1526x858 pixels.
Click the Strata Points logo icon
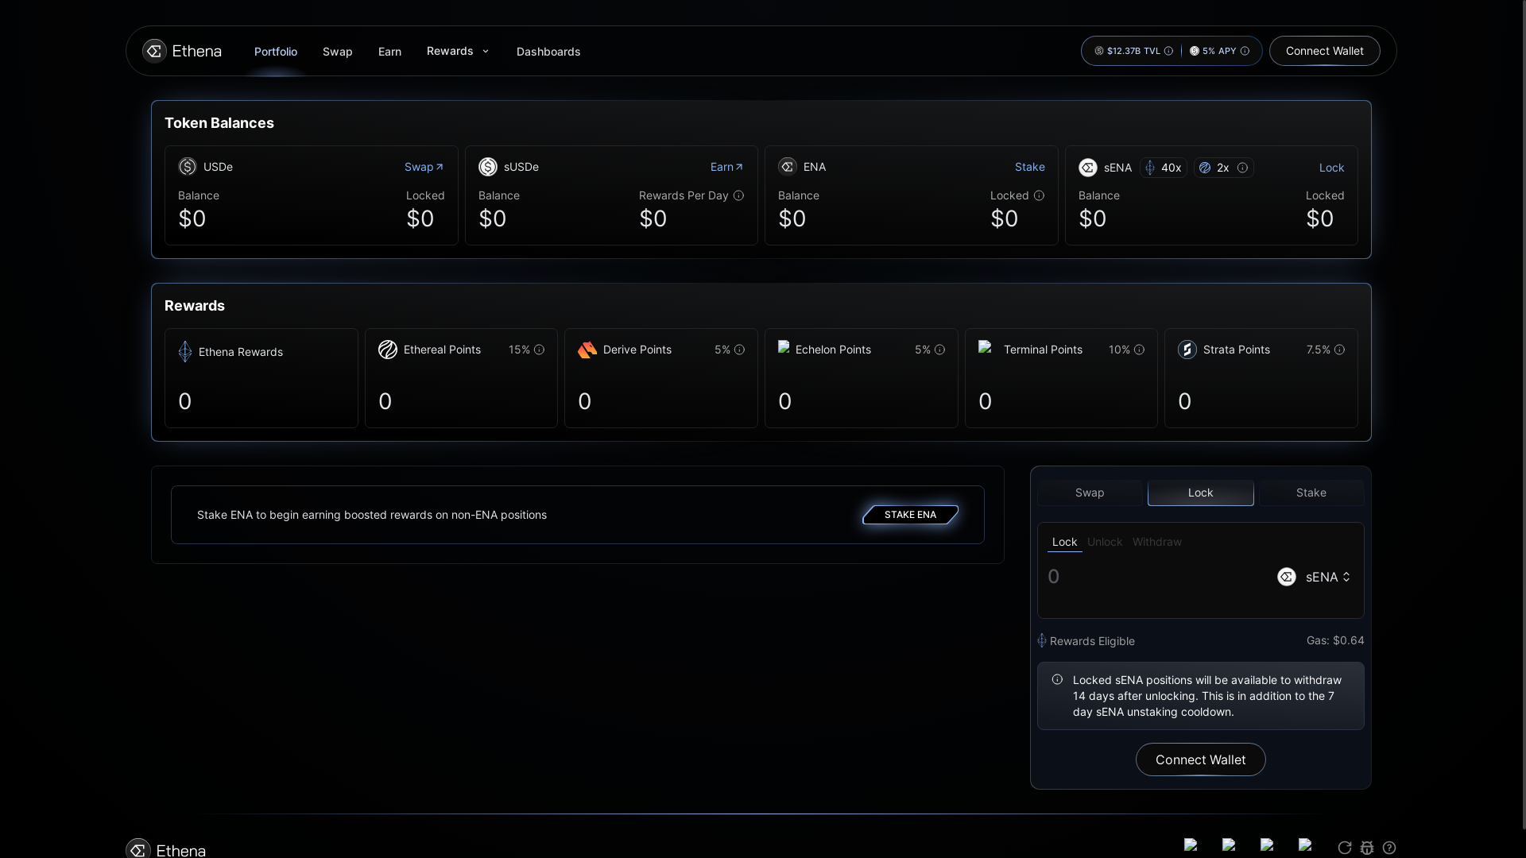tap(1187, 350)
